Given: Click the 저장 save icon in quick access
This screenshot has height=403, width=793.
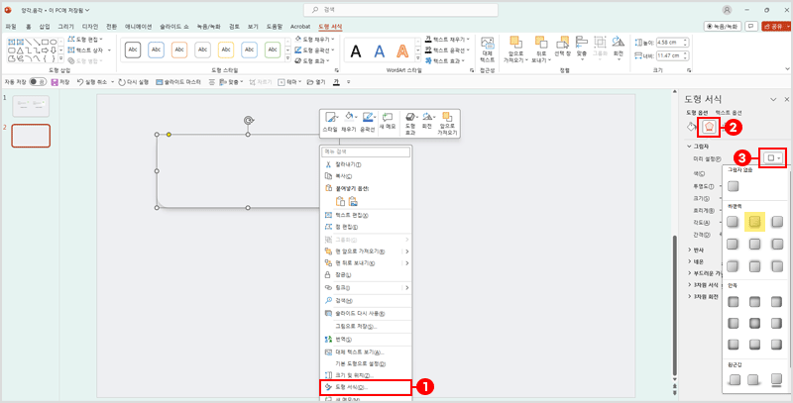Looking at the screenshot, I should click(55, 81).
